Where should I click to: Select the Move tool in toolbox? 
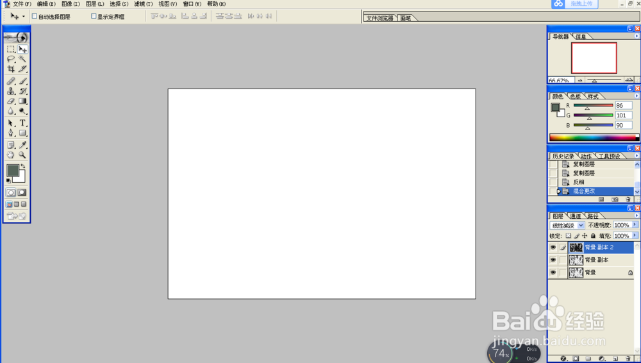coord(22,49)
